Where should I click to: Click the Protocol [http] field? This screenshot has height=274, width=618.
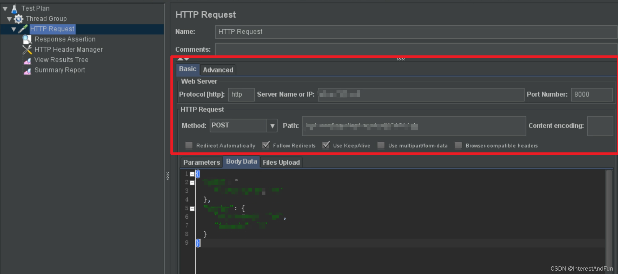(241, 95)
